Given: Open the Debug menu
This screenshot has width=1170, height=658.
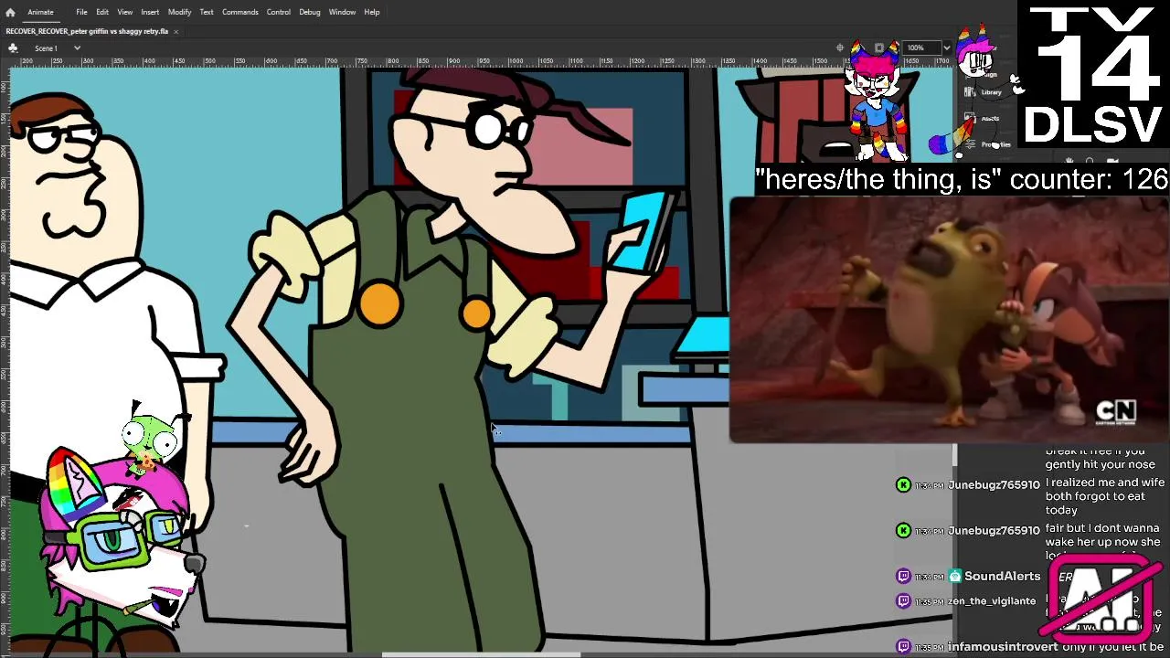Looking at the screenshot, I should (x=309, y=12).
